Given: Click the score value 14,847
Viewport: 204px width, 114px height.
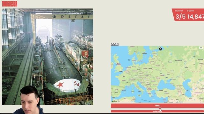Looking at the screenshot, I should coord(196,16).
